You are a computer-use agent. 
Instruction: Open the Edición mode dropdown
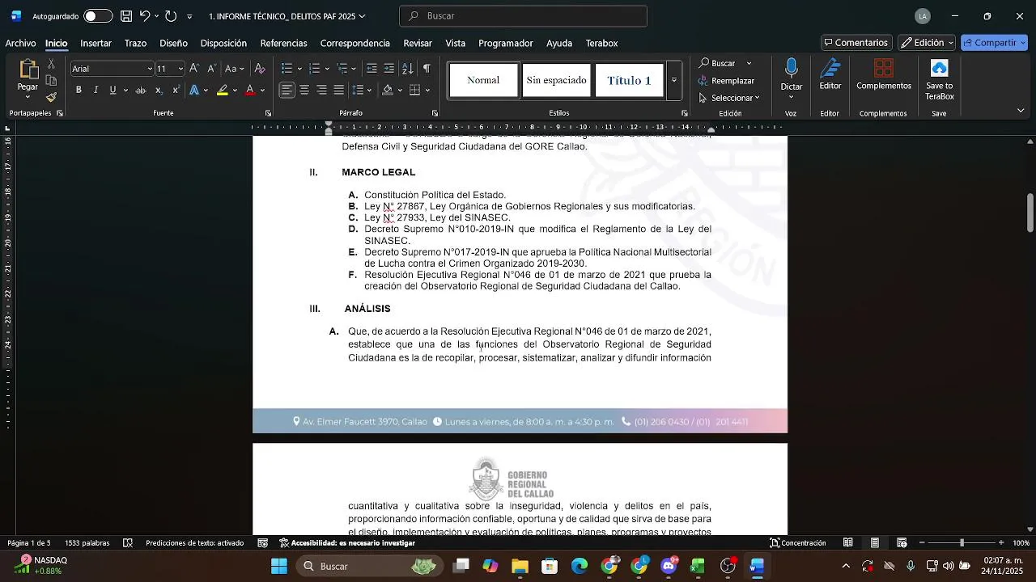click(x=928, y=43)
